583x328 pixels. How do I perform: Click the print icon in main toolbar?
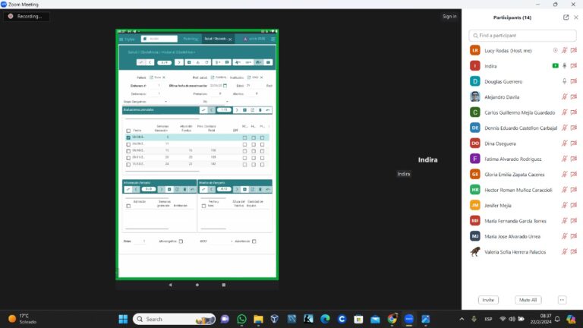click(x=258, y=62)
